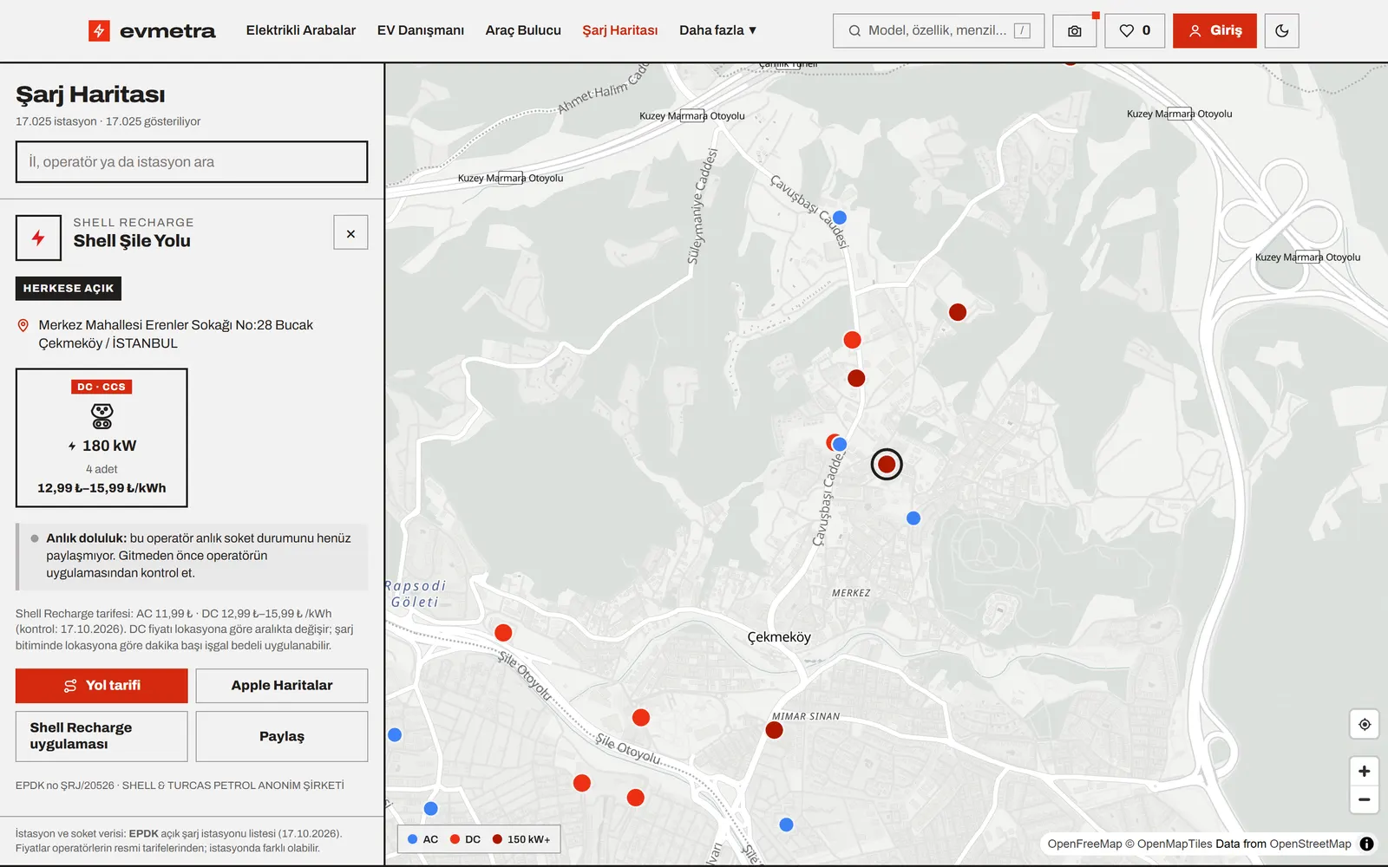Open Elektrikli Arabalar menu item
The width and height of the screenshot is (1388, 867).
click(301, 30)
